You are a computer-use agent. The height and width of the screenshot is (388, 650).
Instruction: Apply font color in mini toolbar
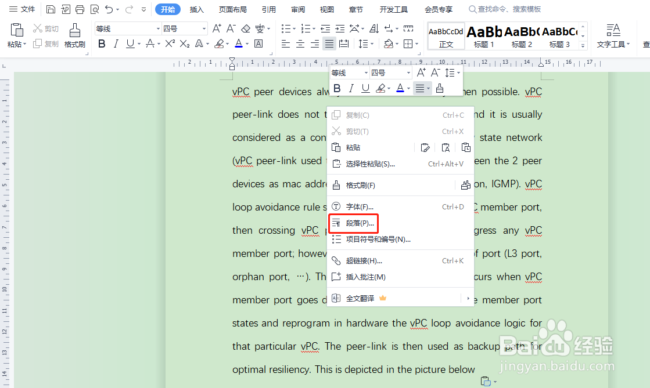pyautogui.click(x=400, y=88)
